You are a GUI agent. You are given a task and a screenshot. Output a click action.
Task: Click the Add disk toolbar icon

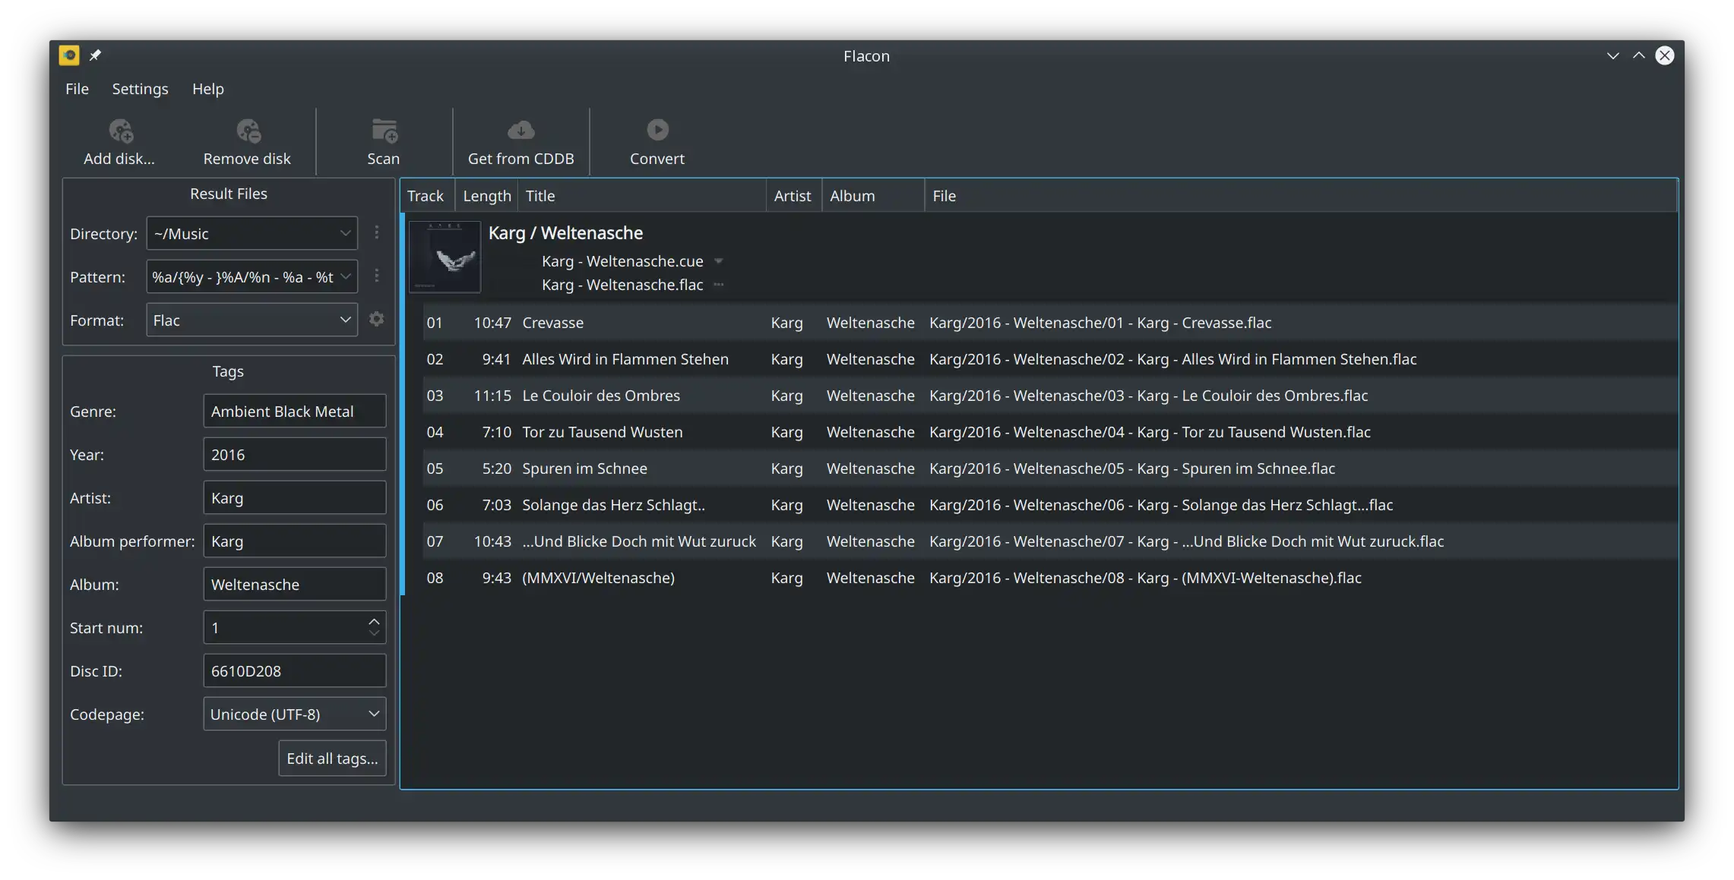pyautogui.click(x=120, y=131)
